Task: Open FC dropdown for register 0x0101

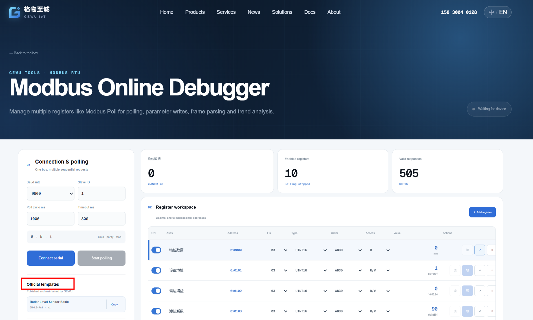Action: (279, 270)
